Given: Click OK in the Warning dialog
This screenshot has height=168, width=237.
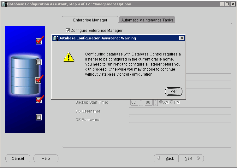Looking at the screenshot, I should click(174, 91).
